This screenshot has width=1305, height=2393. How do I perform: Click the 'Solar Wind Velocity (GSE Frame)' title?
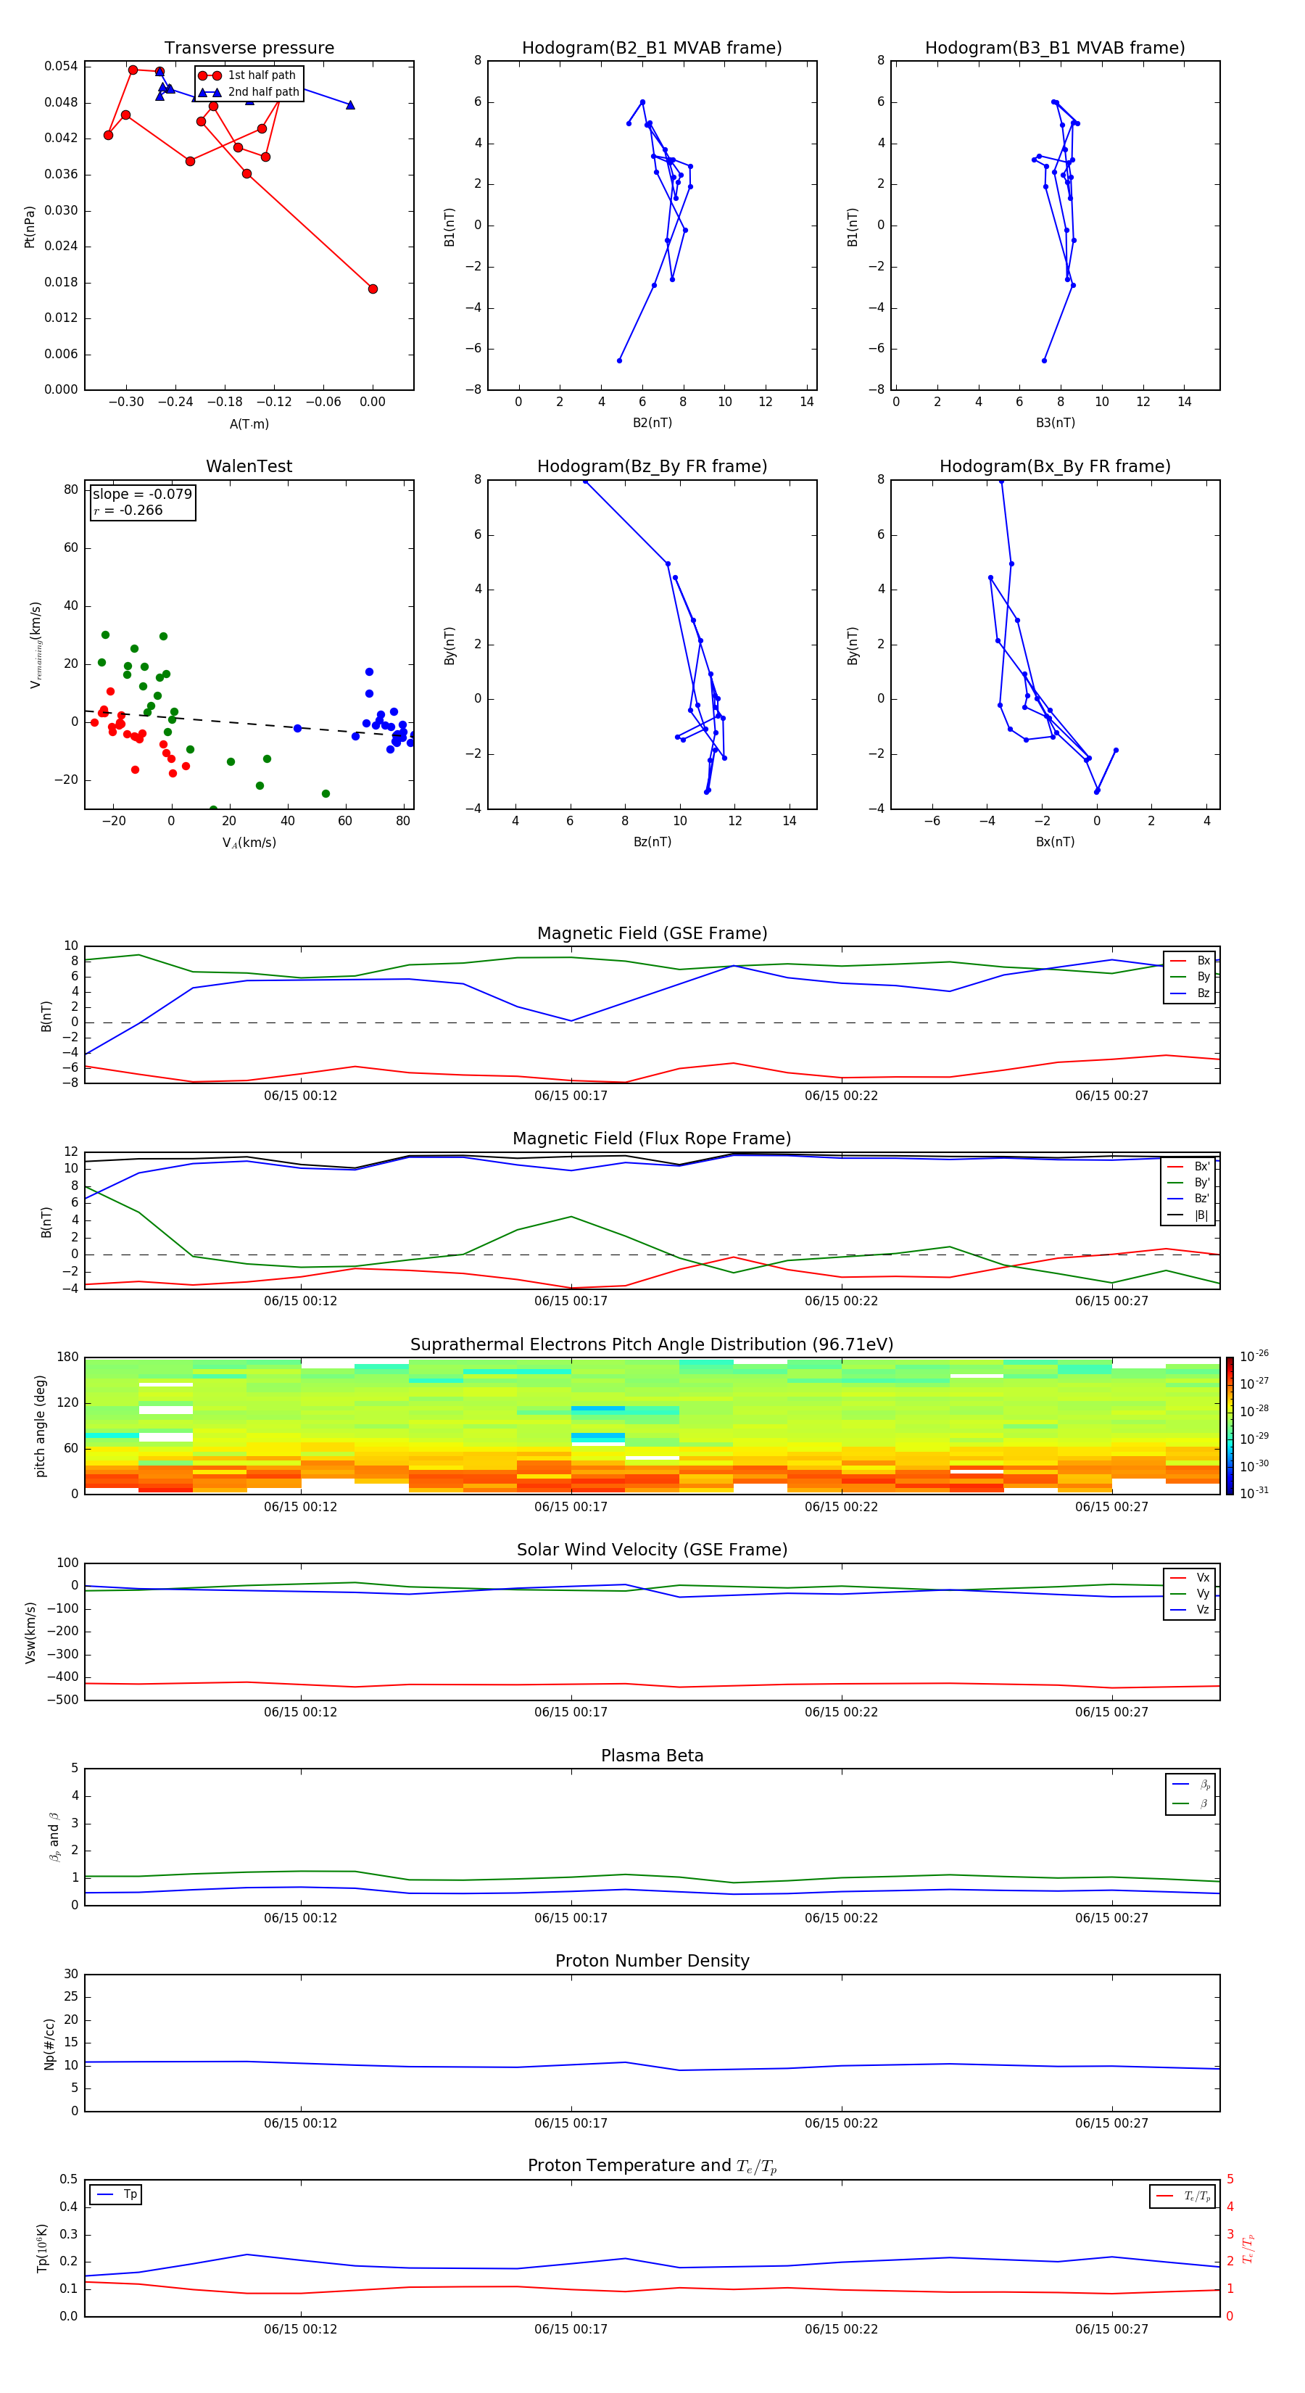(x=652, y=1550)
